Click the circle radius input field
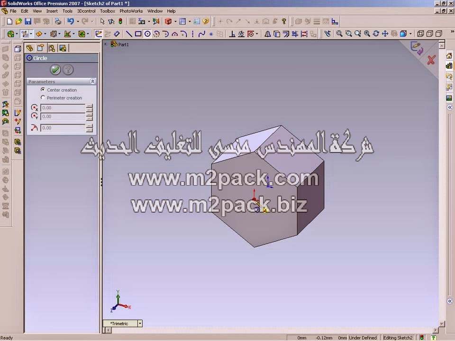The width and height of the screenshot is (455, 341). pyautogui.click(x=63, y=128)
